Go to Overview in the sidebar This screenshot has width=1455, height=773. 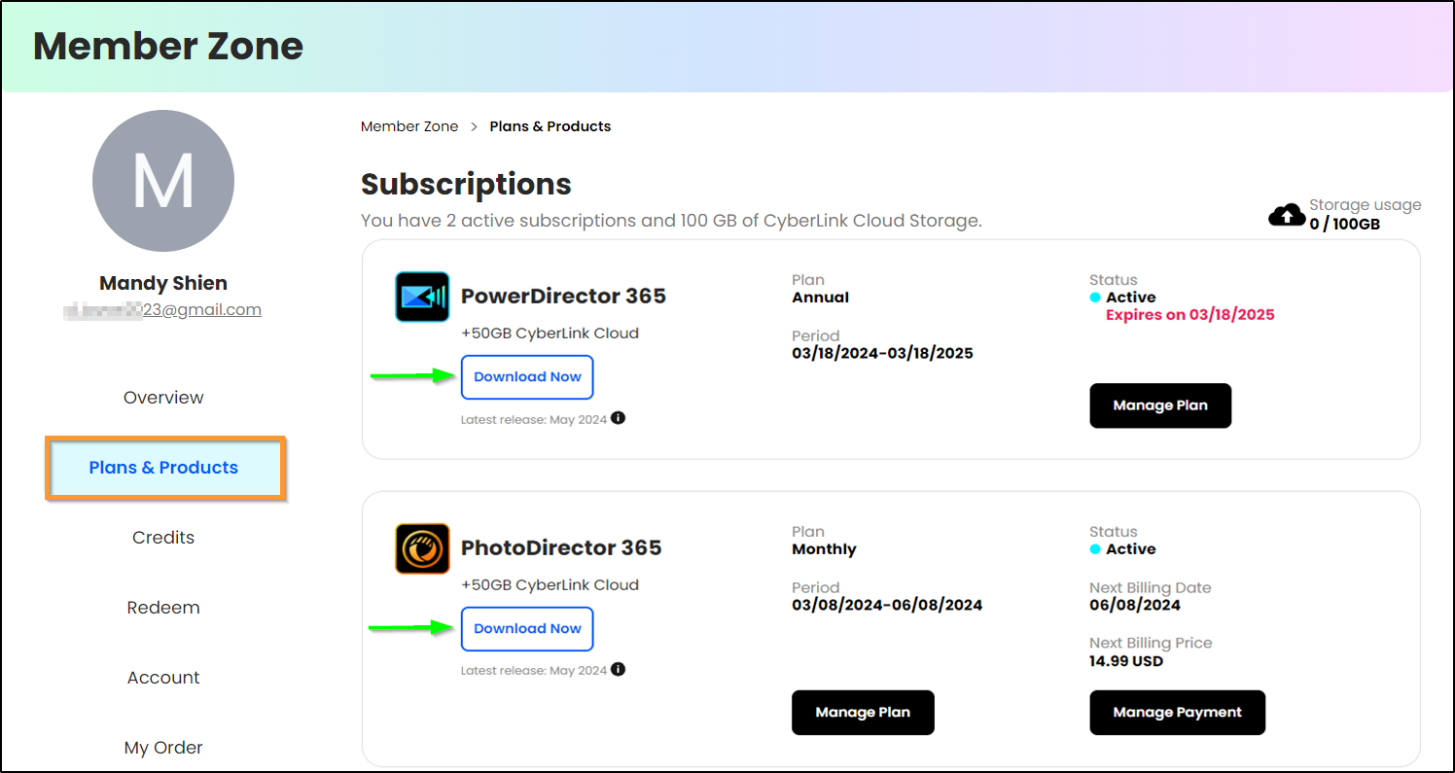pos(163,398)
